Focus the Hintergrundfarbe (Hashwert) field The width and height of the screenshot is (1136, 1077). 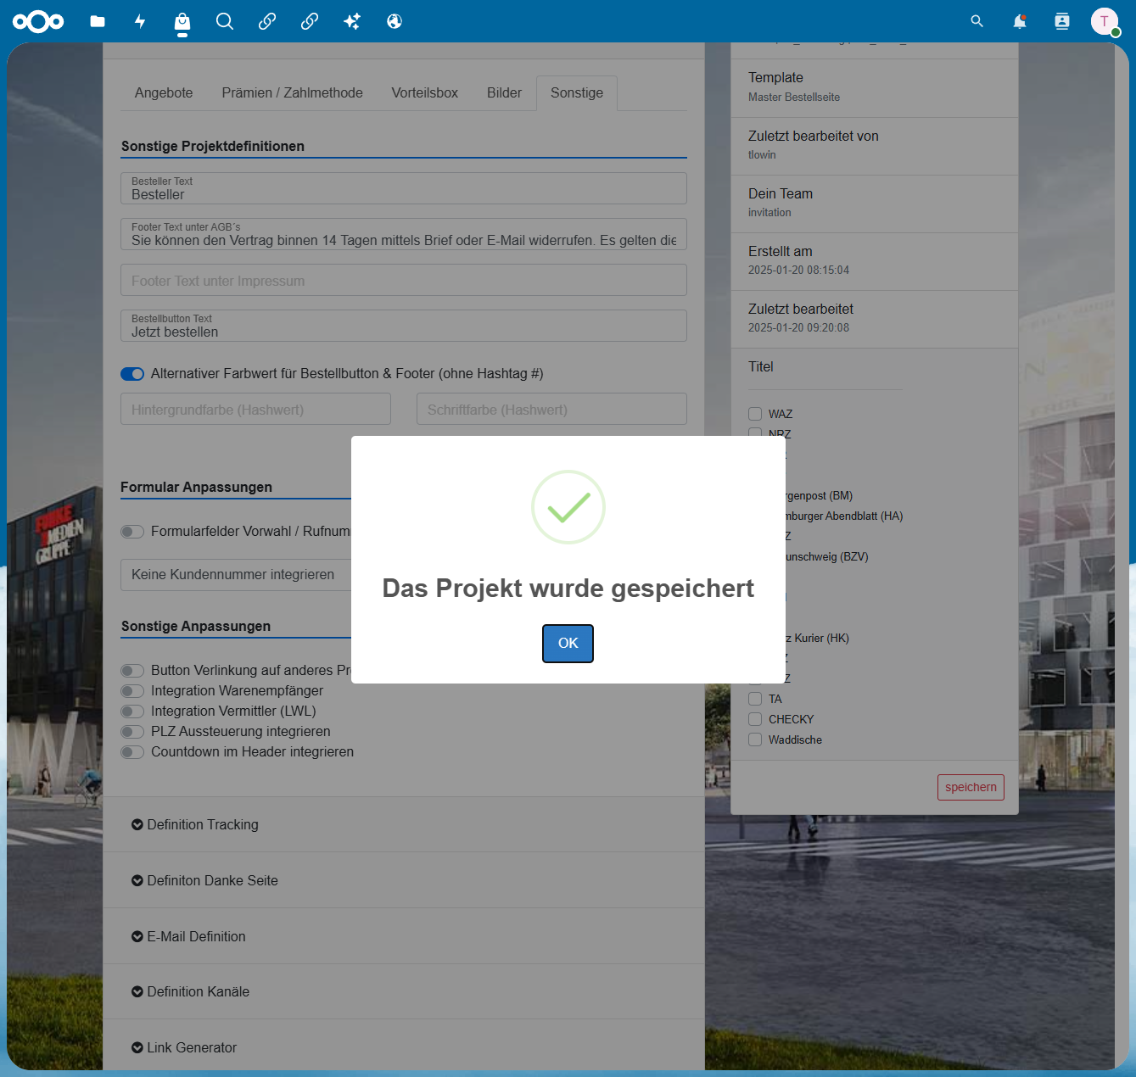point(255,409)
